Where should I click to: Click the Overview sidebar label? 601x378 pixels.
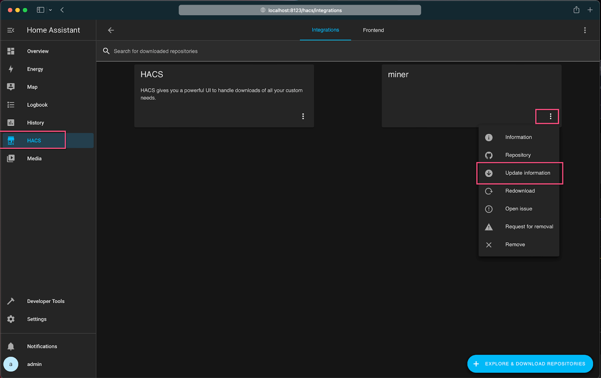click(38, 51)
